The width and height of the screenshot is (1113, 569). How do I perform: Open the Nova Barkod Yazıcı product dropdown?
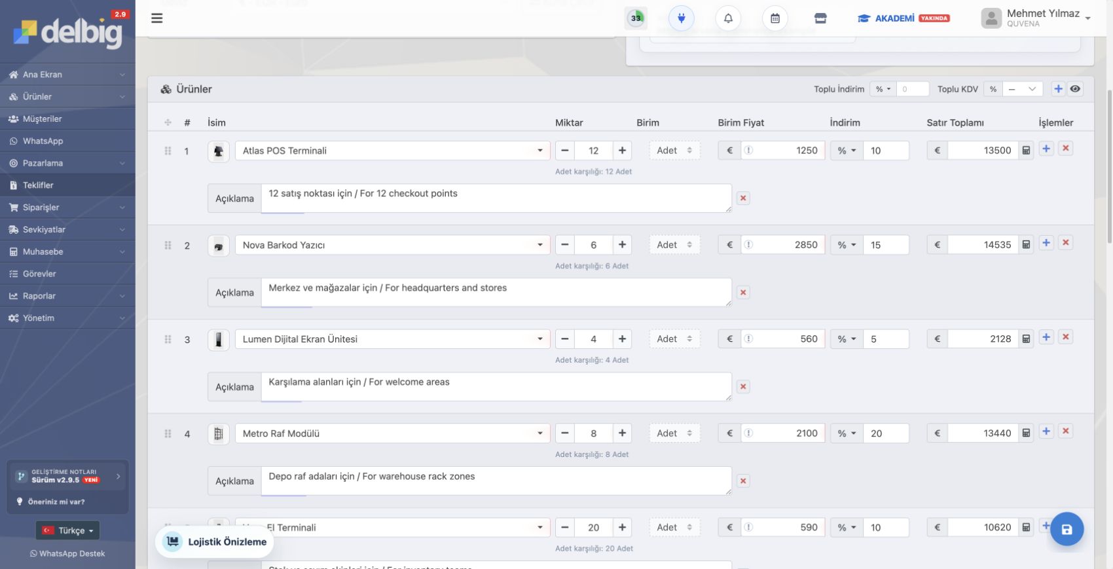392,245
